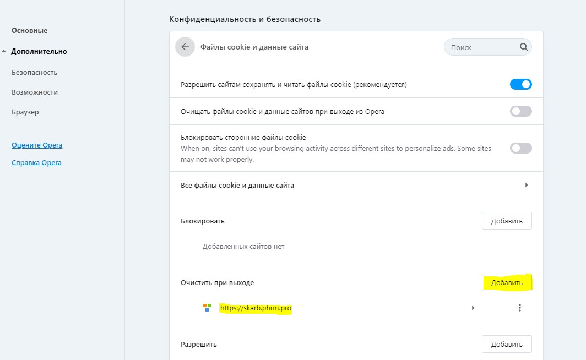Image resolution: width=586 pixels, height=360 pixels.
Task: Click the back arrow icon
Action: (185, 47)
